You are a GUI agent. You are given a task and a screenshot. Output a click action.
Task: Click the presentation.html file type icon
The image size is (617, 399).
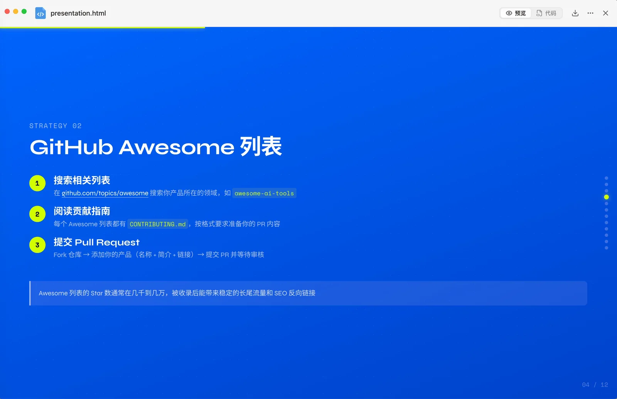pyautogui.click(x=40, y=13)
